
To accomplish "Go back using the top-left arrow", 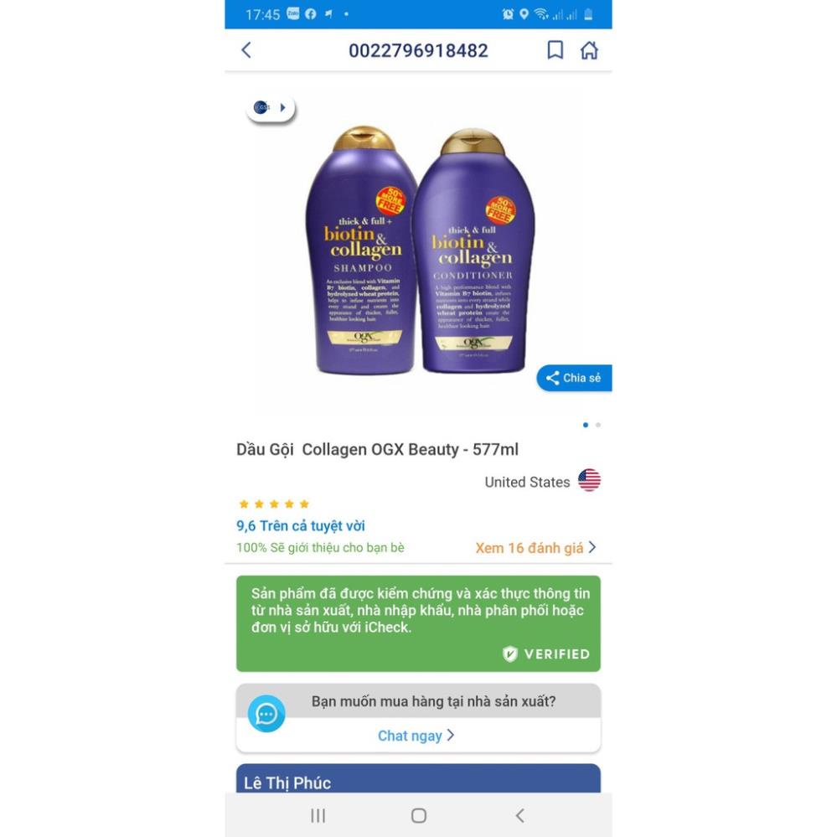I will pyautogui.click(x=246, y=50).
